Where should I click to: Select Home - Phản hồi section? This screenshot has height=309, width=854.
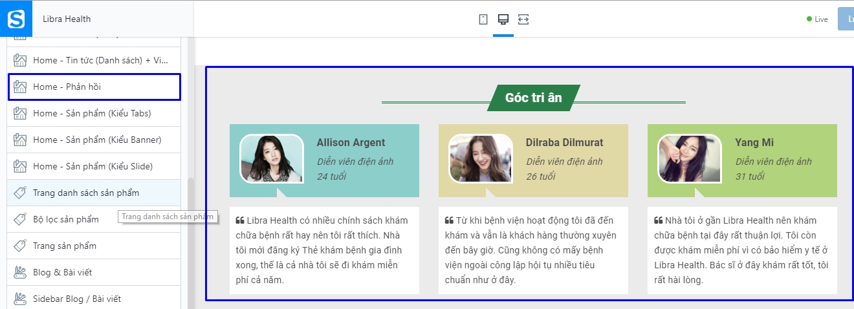click(94, 87)
